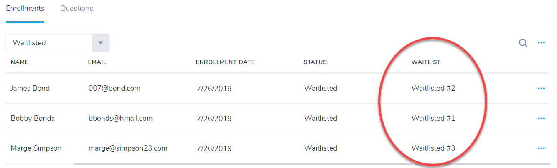Click the 007@bond.com email
This screenshot has height=168, width=557.
(x=114, y=88)
